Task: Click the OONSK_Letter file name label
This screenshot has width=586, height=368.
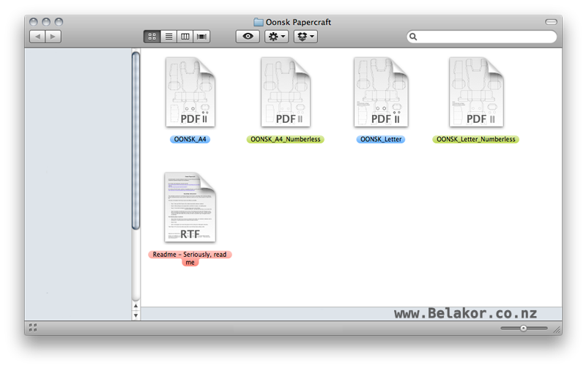Action: coord(380,139)
